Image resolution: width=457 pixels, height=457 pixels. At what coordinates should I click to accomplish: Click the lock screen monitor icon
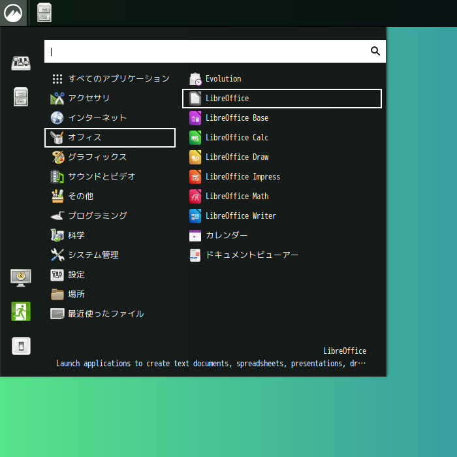pyautogui.click(x=21, y=277)
